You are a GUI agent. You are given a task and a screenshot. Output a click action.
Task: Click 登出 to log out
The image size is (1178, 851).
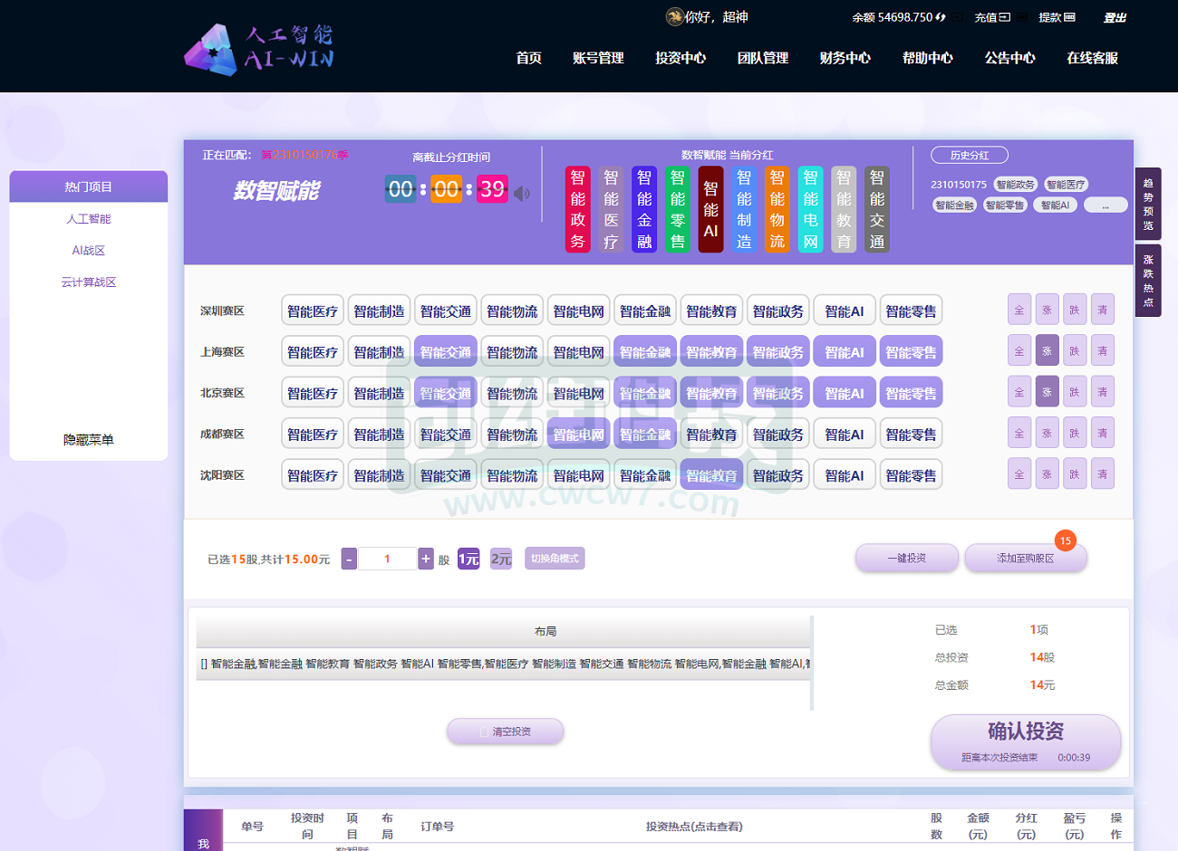click(x=1115, y=18)
